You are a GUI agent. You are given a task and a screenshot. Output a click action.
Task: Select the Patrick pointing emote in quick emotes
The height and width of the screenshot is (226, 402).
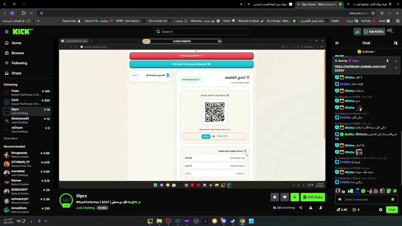coord(369,191)
